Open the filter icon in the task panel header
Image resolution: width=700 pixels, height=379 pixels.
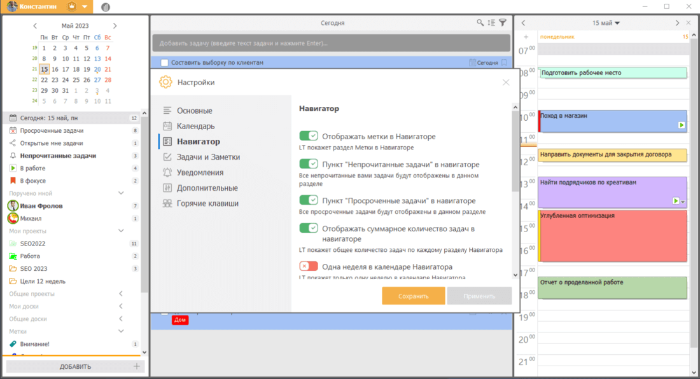coord(503,22)
